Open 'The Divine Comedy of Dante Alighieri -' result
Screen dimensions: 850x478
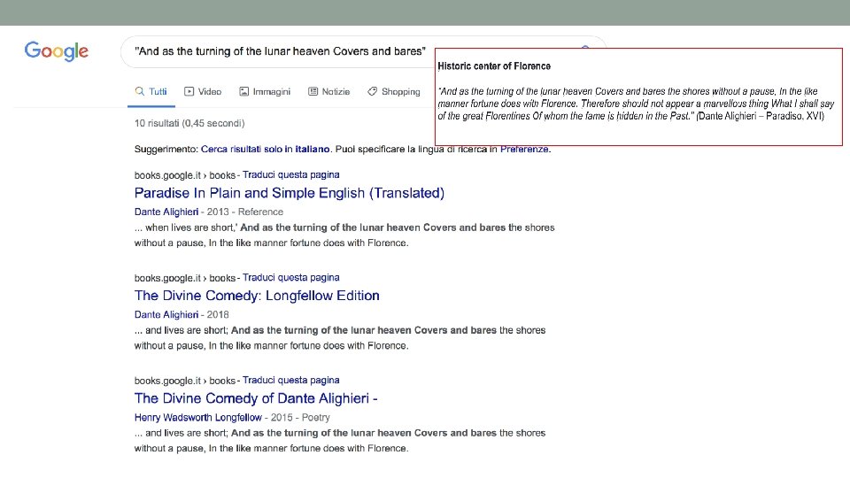(x=256, y=399)
